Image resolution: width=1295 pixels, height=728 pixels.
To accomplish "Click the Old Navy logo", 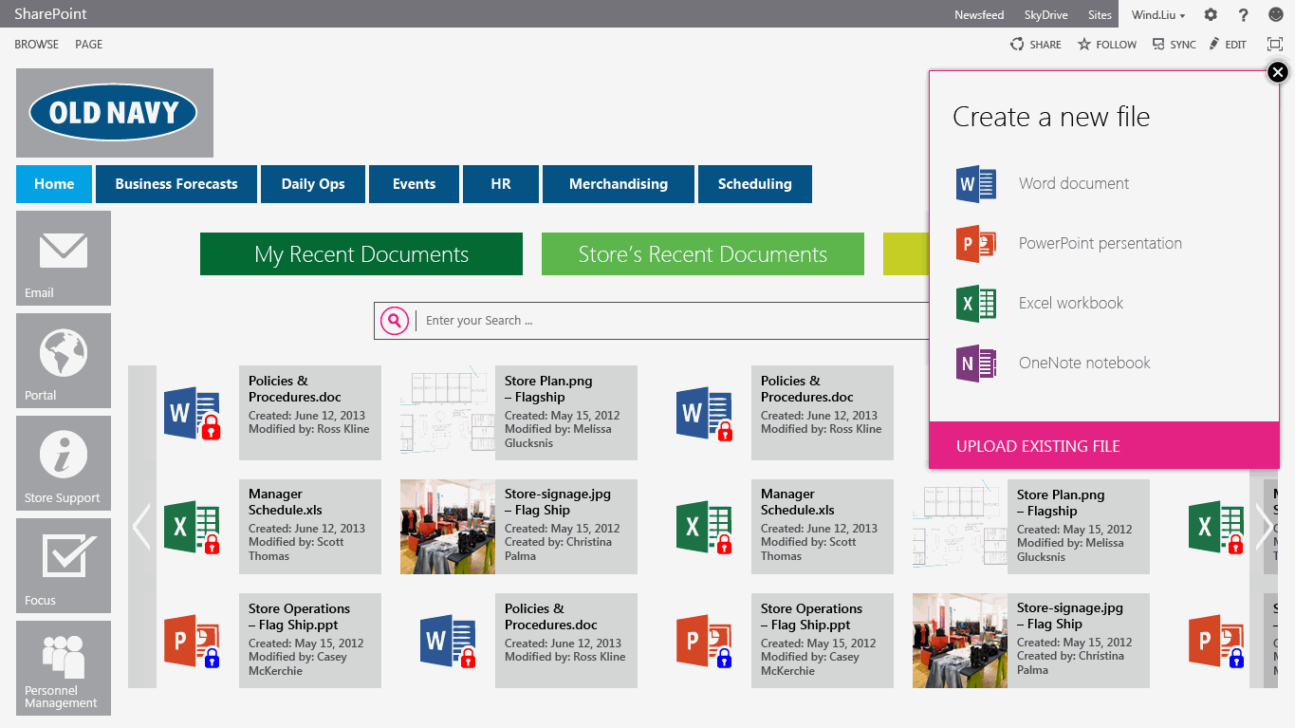I will [115, 113].
